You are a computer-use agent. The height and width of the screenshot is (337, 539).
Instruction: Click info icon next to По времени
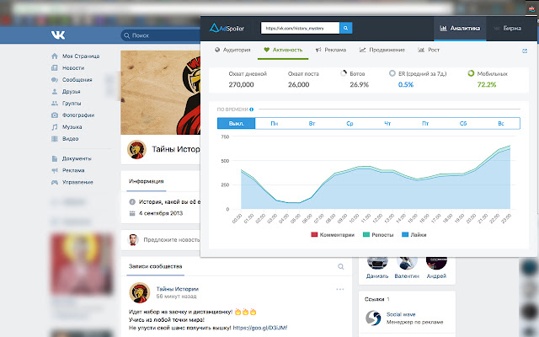click(252, 110)
